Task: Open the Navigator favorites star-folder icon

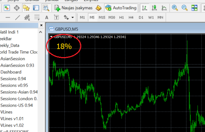Action: click(26, 8)
